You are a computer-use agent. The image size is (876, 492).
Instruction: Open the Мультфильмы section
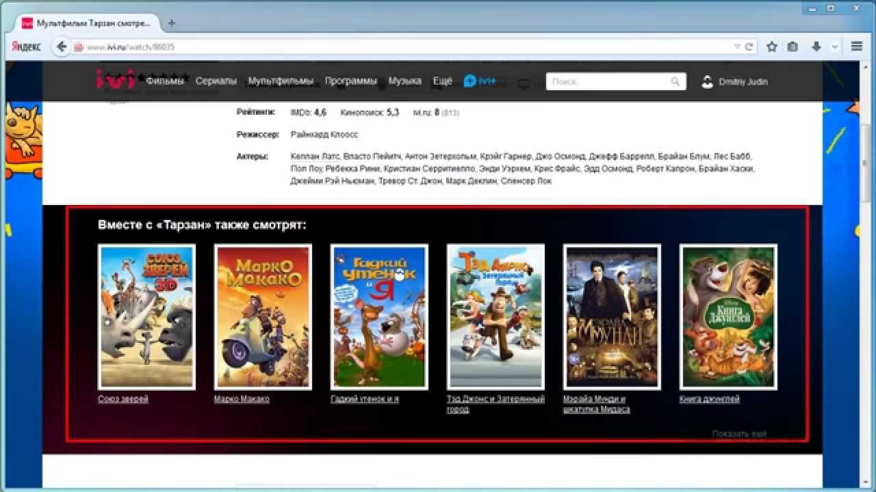(x=281, y=81)
